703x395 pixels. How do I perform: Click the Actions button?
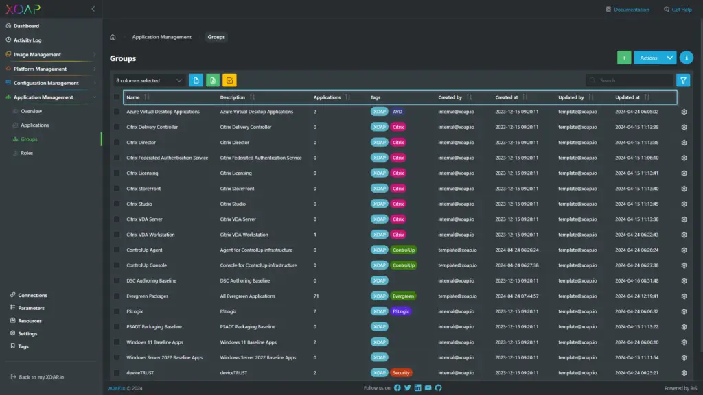[x=648, y=58]
